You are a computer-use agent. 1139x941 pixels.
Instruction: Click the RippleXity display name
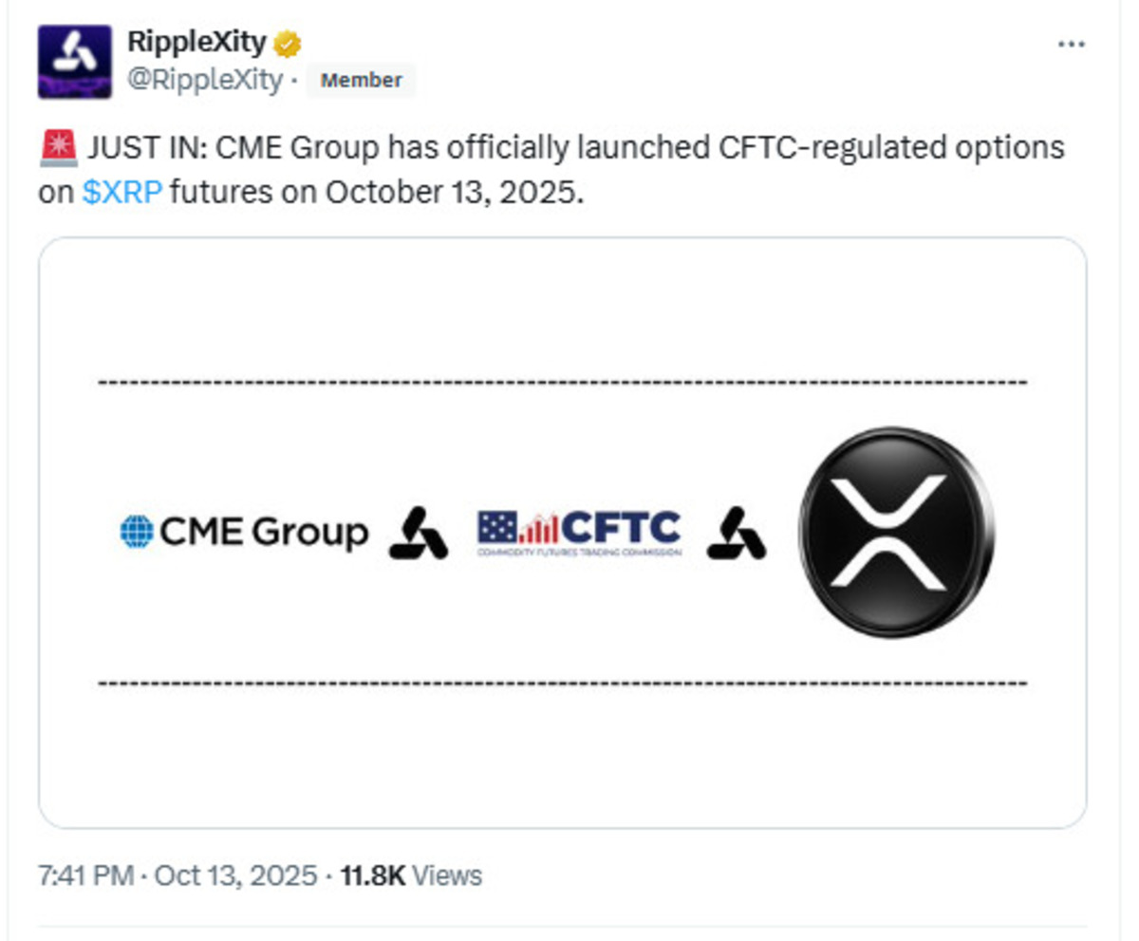(197, 44)
